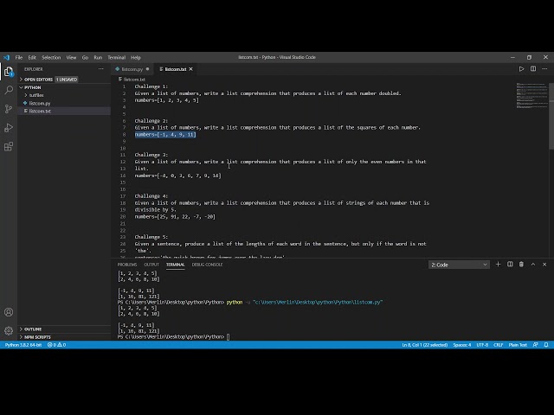Switch to the Output panel tab
This screenshot has width=554, height=415.
click(x=151, y=265)
